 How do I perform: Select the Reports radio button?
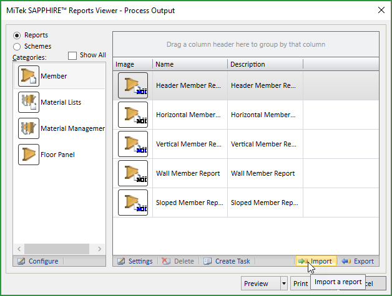click(17, 36)
